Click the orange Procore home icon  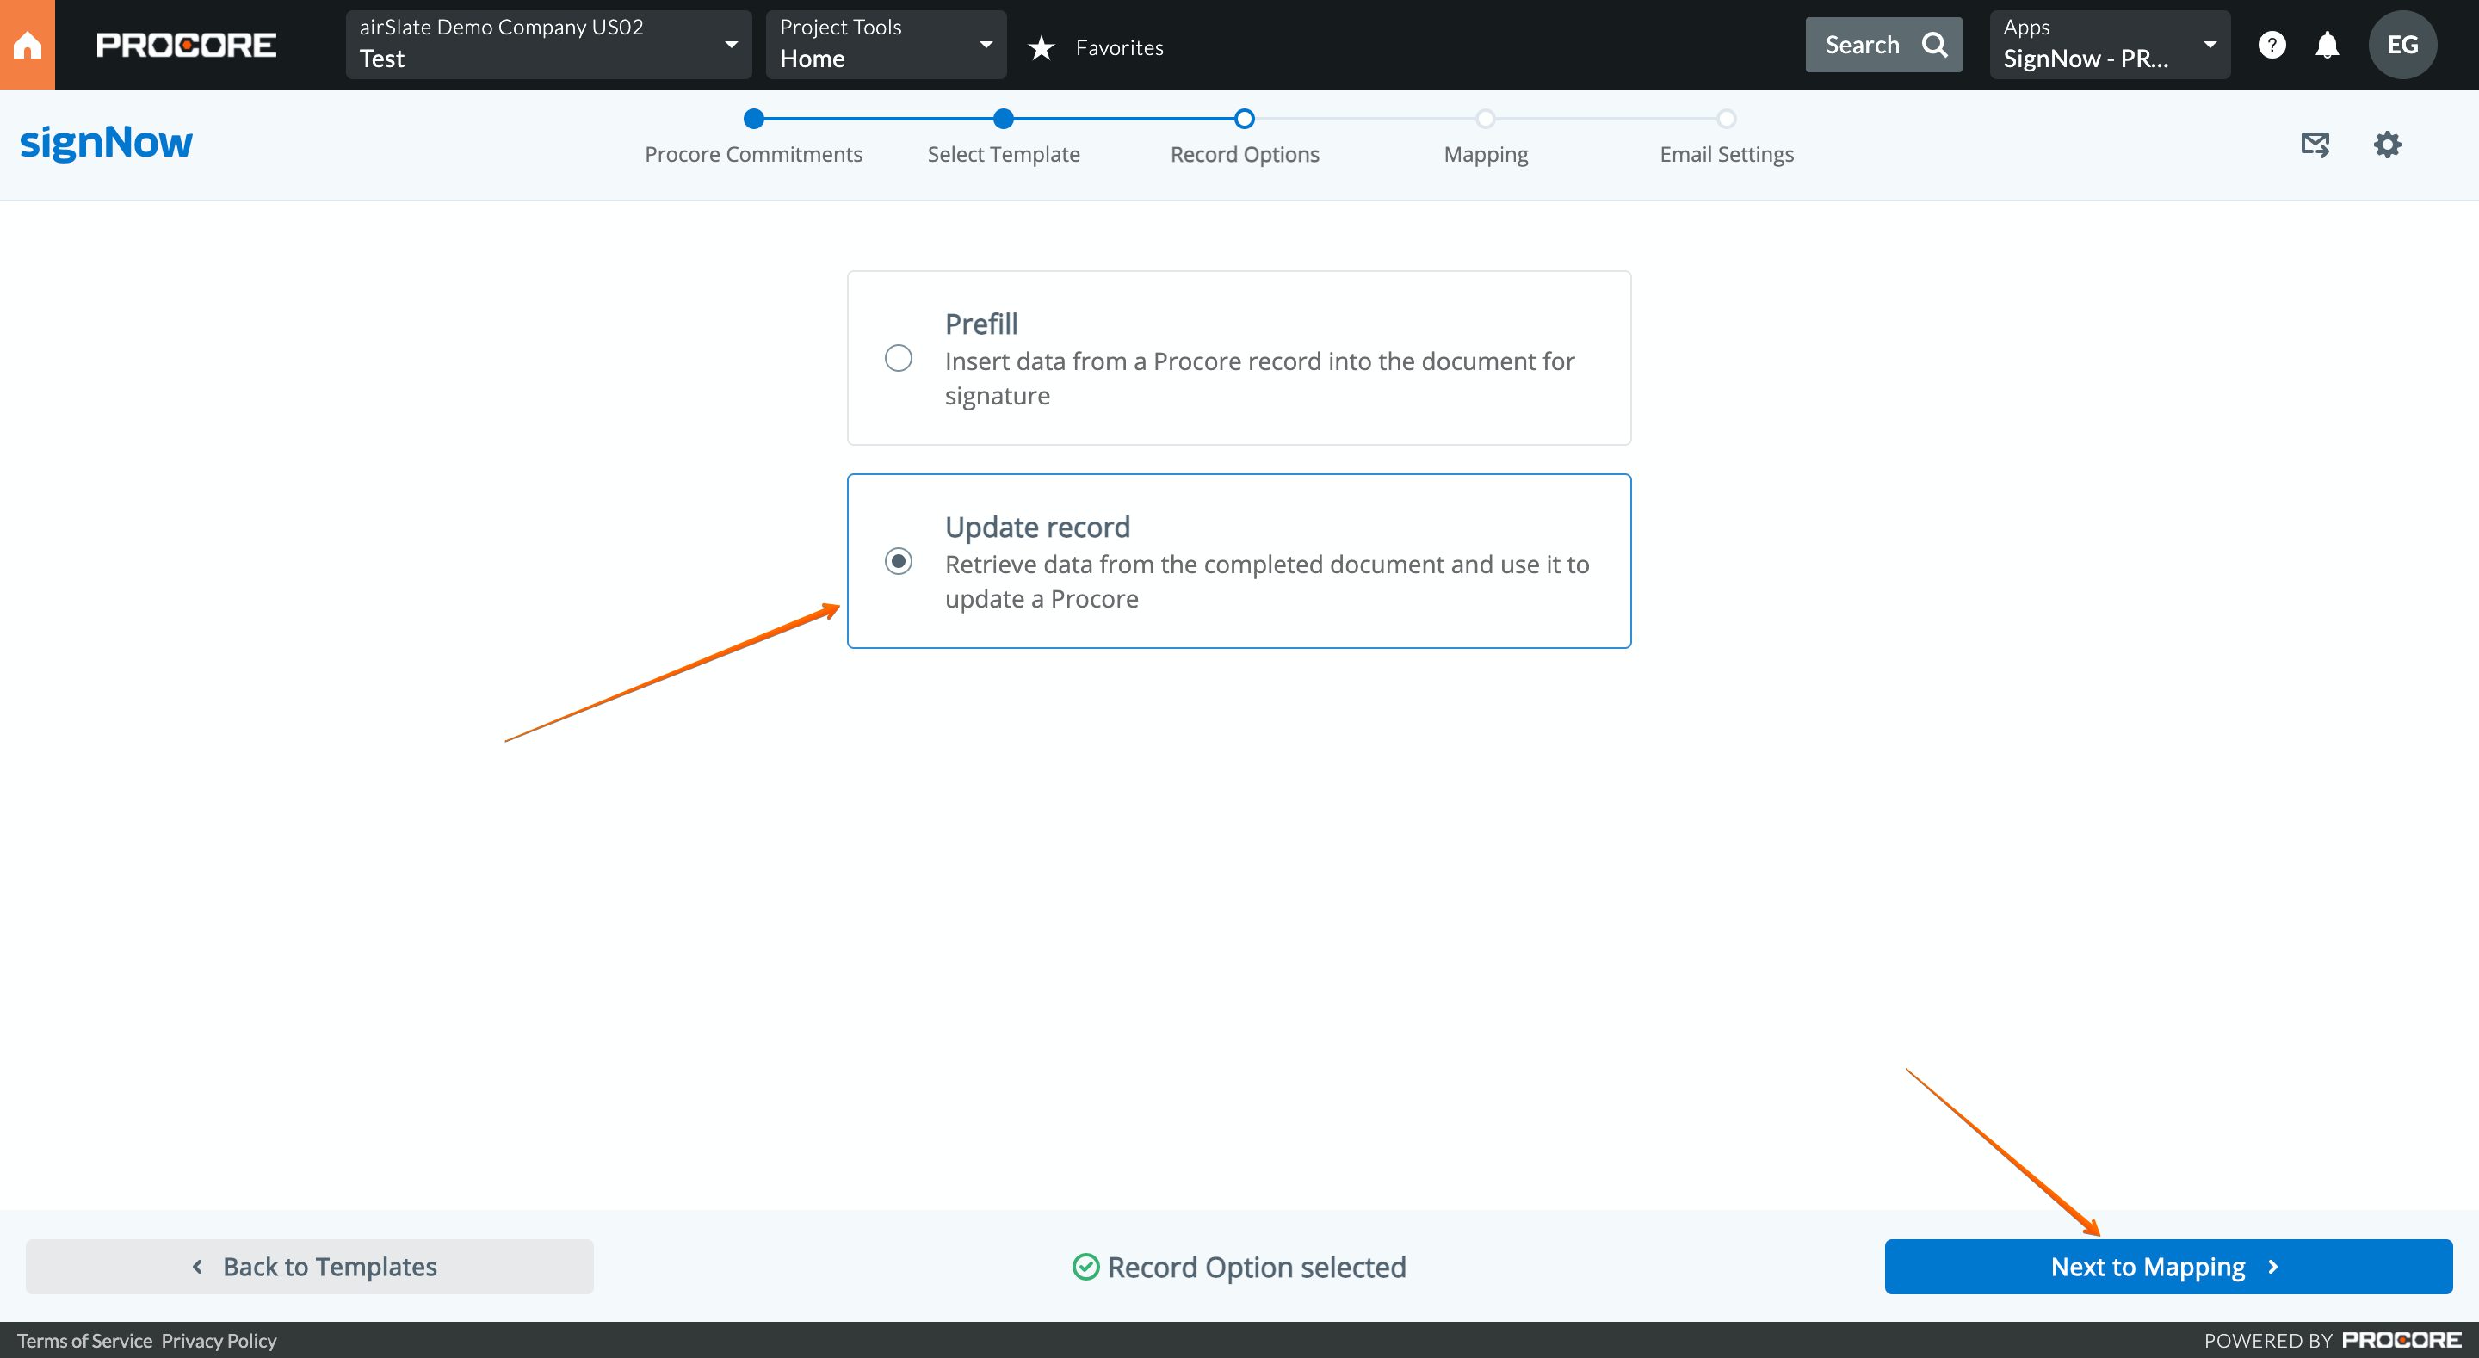pyautogui.click(x=27, y=44)
